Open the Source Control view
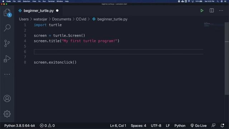This screenshot has height=129, width=229. (7, 43)
